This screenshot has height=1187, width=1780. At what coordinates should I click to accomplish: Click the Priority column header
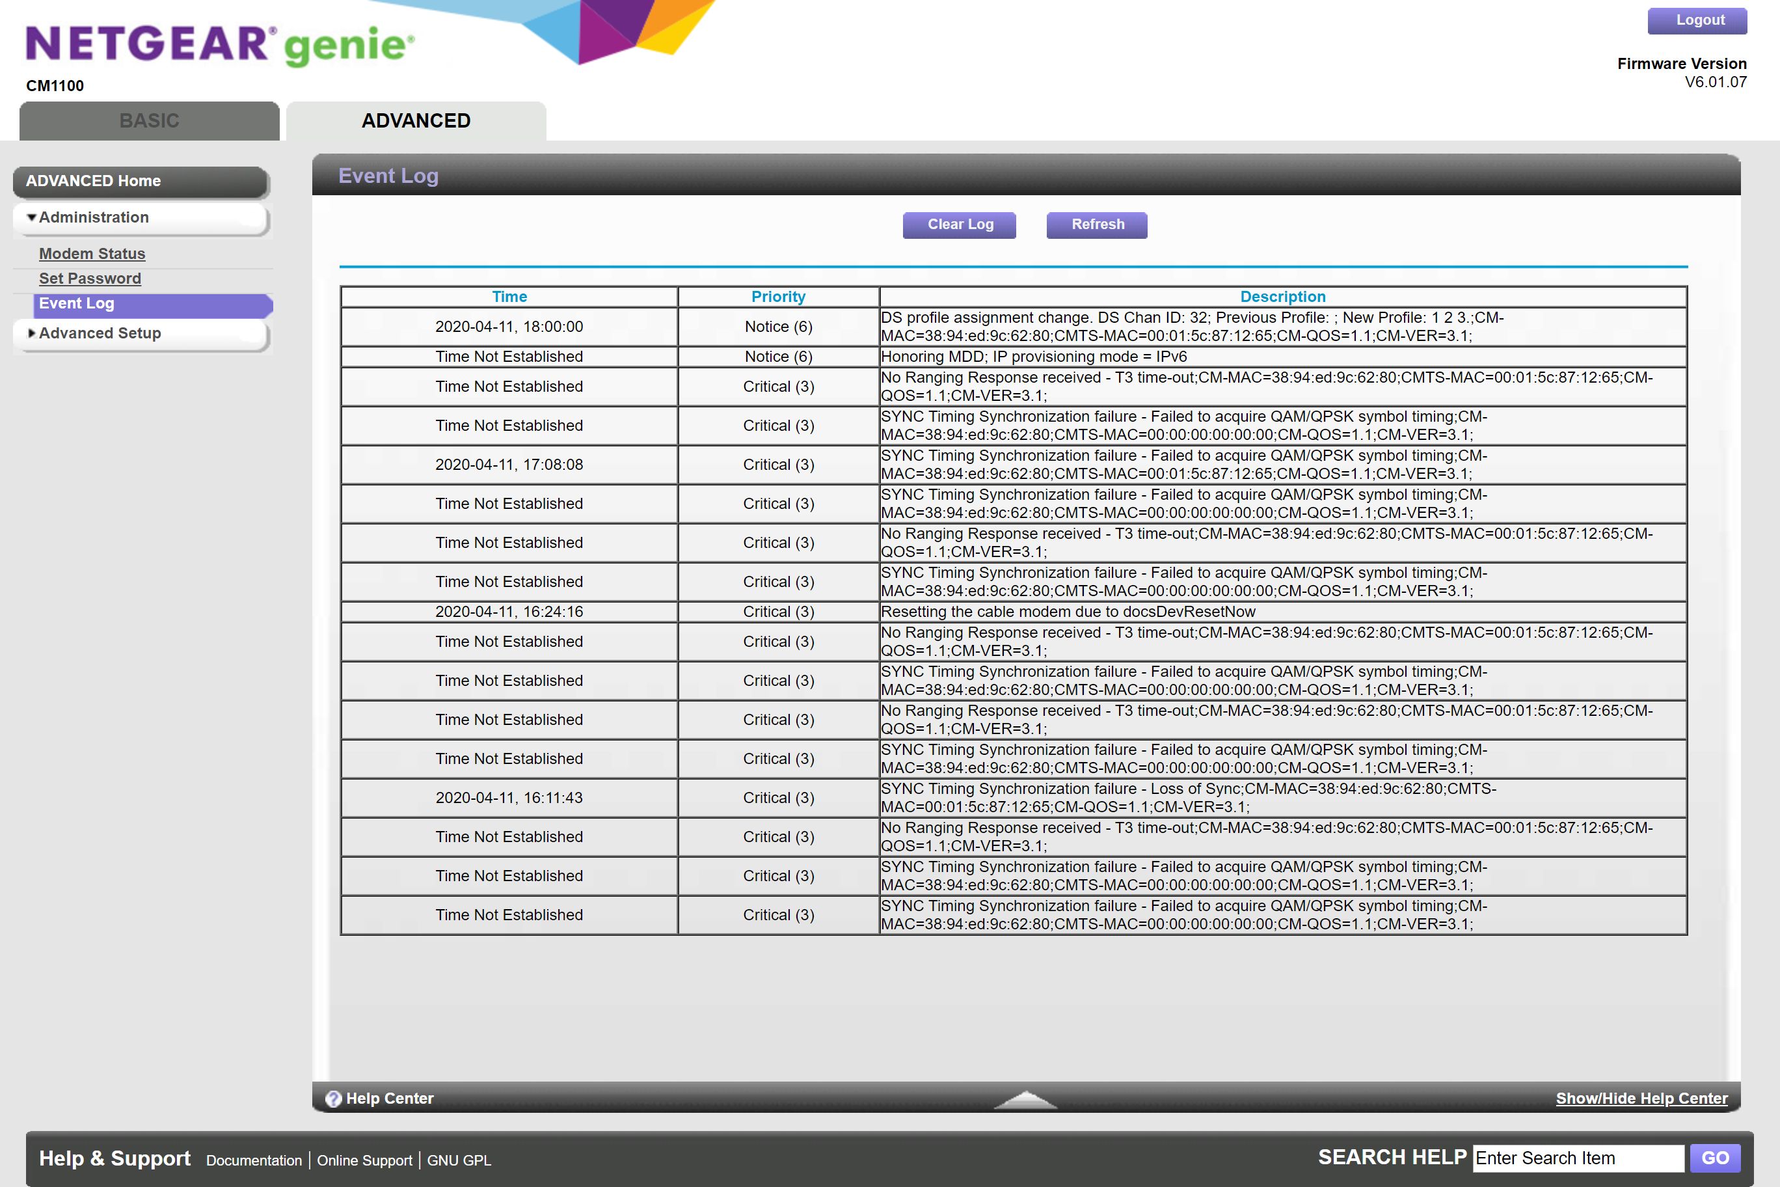(x=778, y=297)
